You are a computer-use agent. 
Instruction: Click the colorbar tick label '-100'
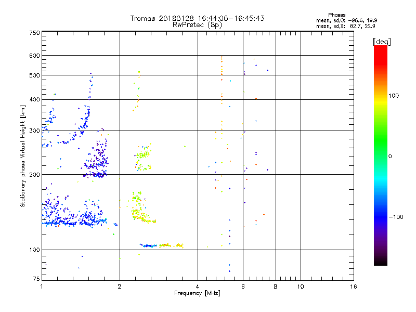tap(396, 217)
